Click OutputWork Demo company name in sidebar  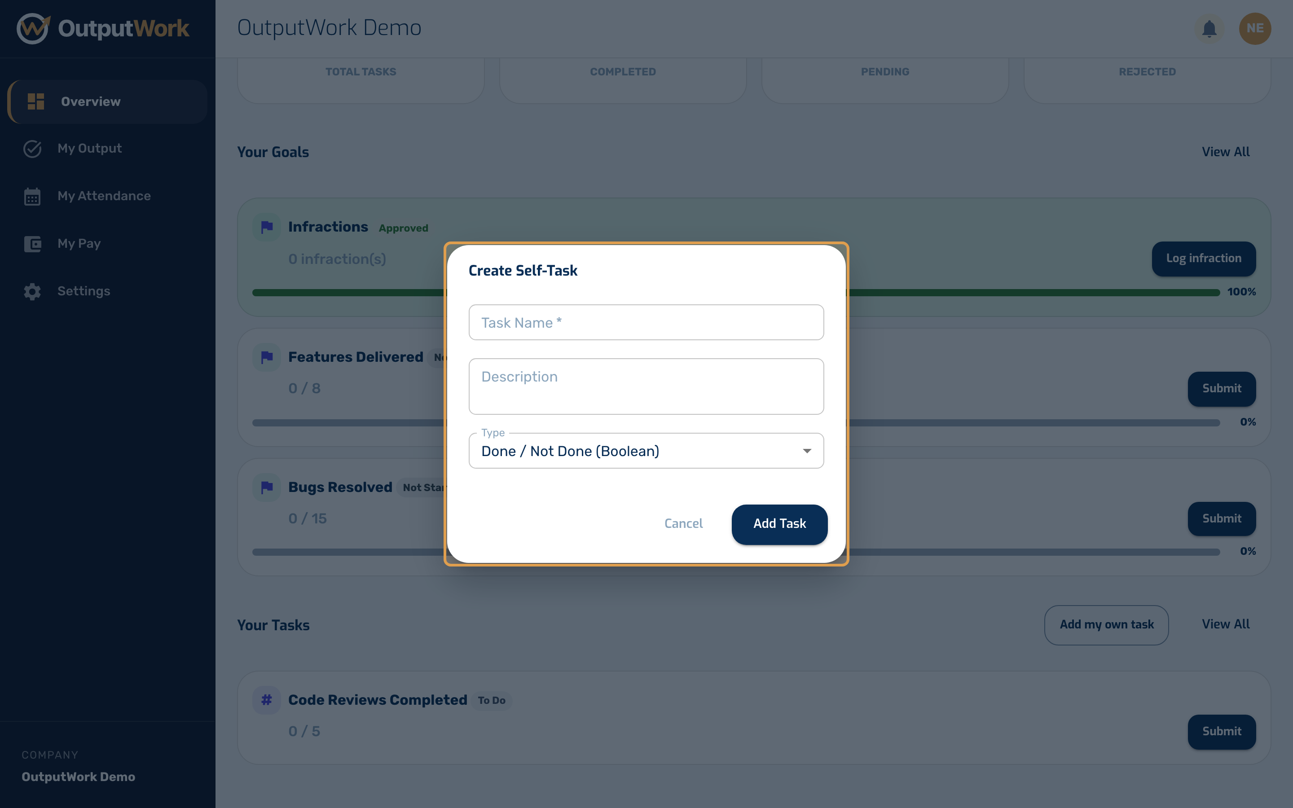tap(78, 777)
